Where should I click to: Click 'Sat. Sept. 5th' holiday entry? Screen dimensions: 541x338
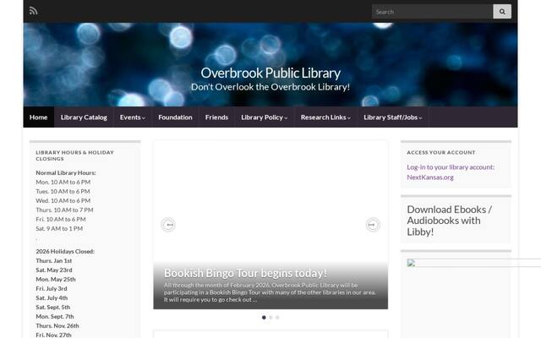[53, 308]
